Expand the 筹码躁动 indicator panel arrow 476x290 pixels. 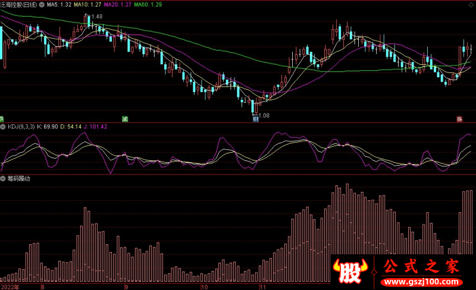click(4, 178)
